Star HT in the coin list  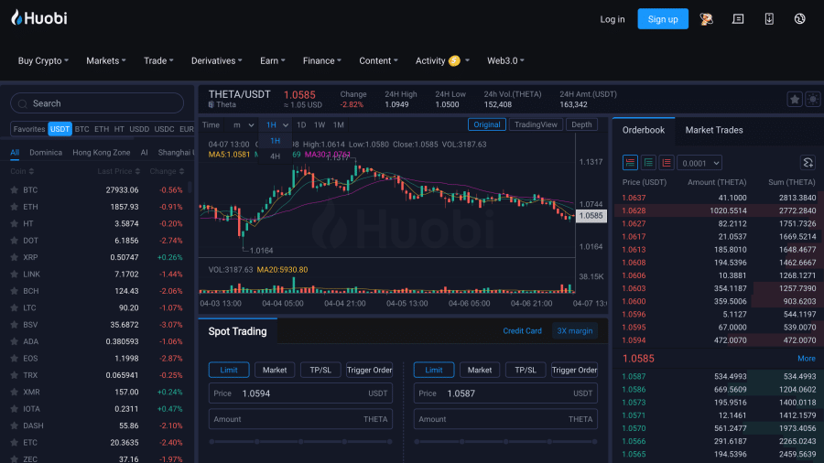tap(14, 223)
